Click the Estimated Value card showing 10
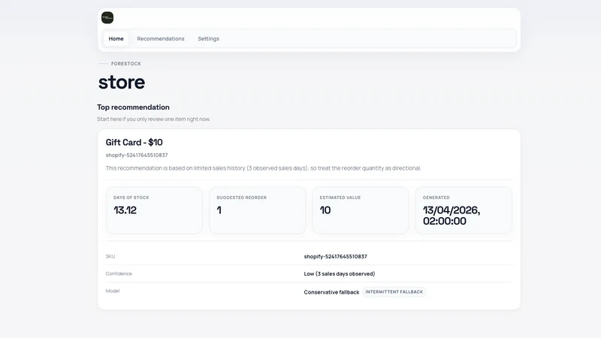This screenshot has height=338, width=601. coord(361,210)
